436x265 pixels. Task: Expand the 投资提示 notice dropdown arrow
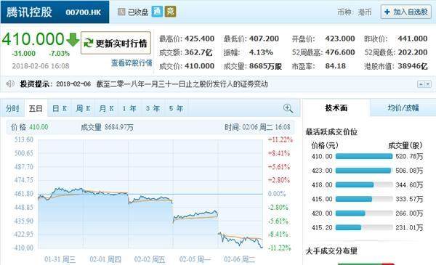pos(428,84)
